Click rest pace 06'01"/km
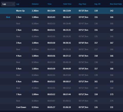Image resolution: width=123 pixels, height=112 pixels. tap(84, 49)
